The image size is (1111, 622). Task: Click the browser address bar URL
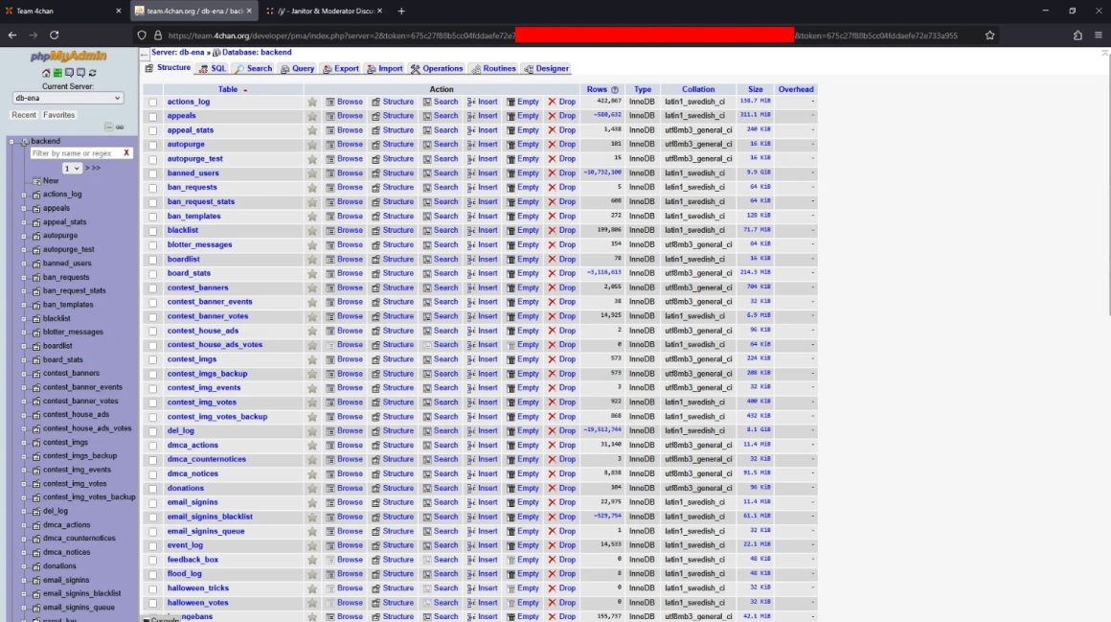[x=563, y=35]
